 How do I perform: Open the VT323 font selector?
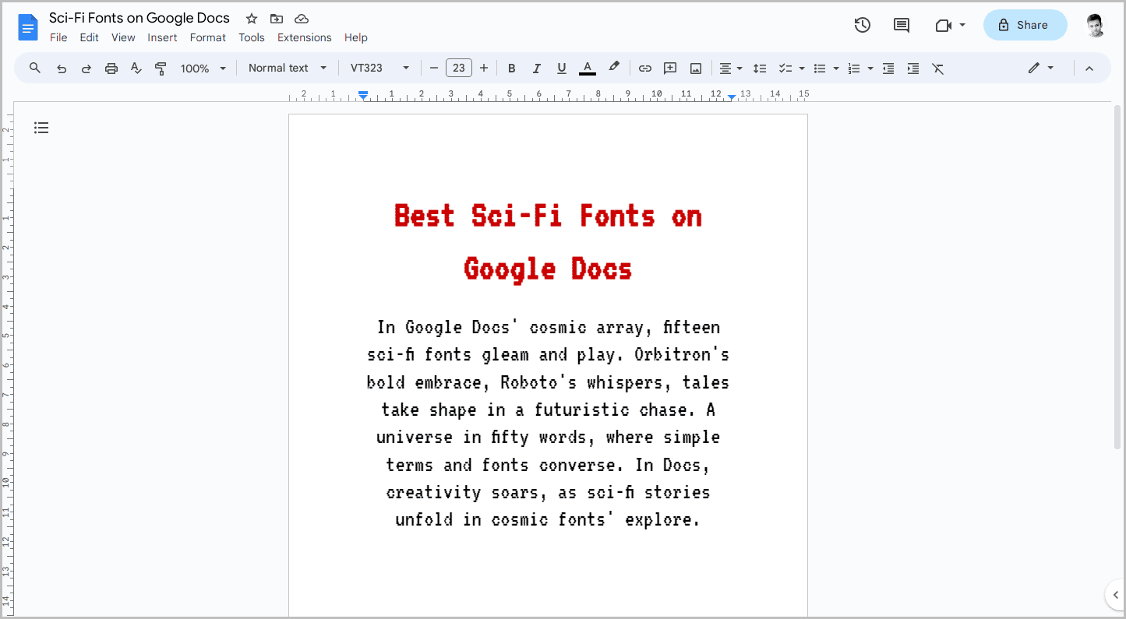pos(379,68)
